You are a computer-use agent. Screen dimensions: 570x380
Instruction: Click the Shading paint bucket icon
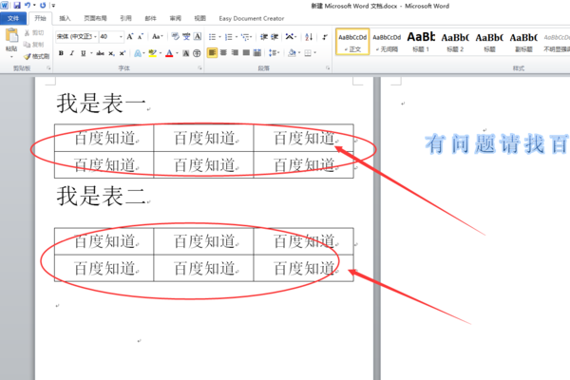click(292, 53)
